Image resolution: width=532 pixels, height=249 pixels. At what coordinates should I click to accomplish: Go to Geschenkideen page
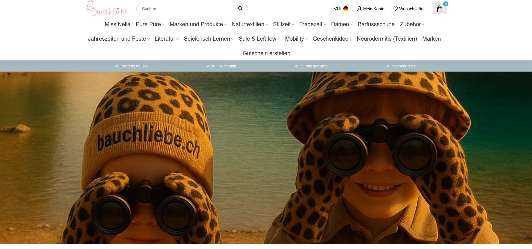[x=332, y=39]
